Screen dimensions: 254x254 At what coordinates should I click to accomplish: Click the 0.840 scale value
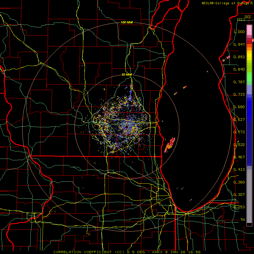click(x=239, y=69)
